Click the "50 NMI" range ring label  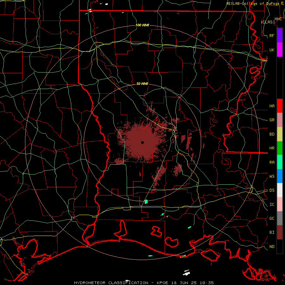[142, 84]
